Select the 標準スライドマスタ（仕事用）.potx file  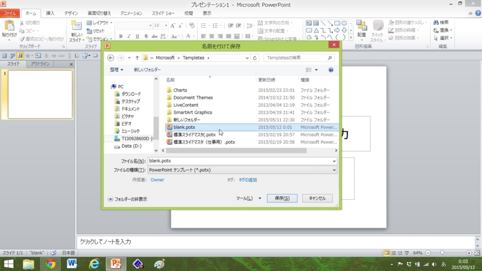pyautogui.click(x=204, y=142)
